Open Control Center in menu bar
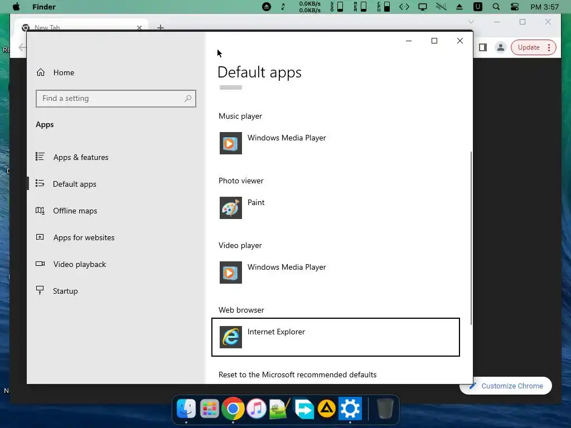 pyautogui.click(x=515, y=7)
